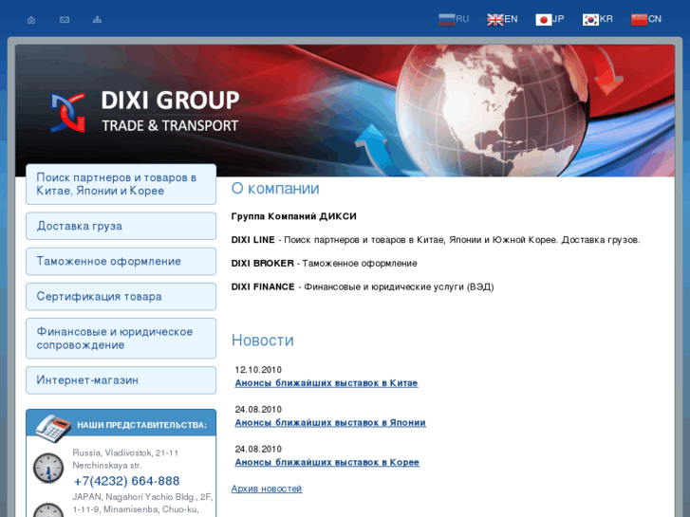
Task: Click the 'DIXI GROUP' banner title text
Action: pos(170,101)
